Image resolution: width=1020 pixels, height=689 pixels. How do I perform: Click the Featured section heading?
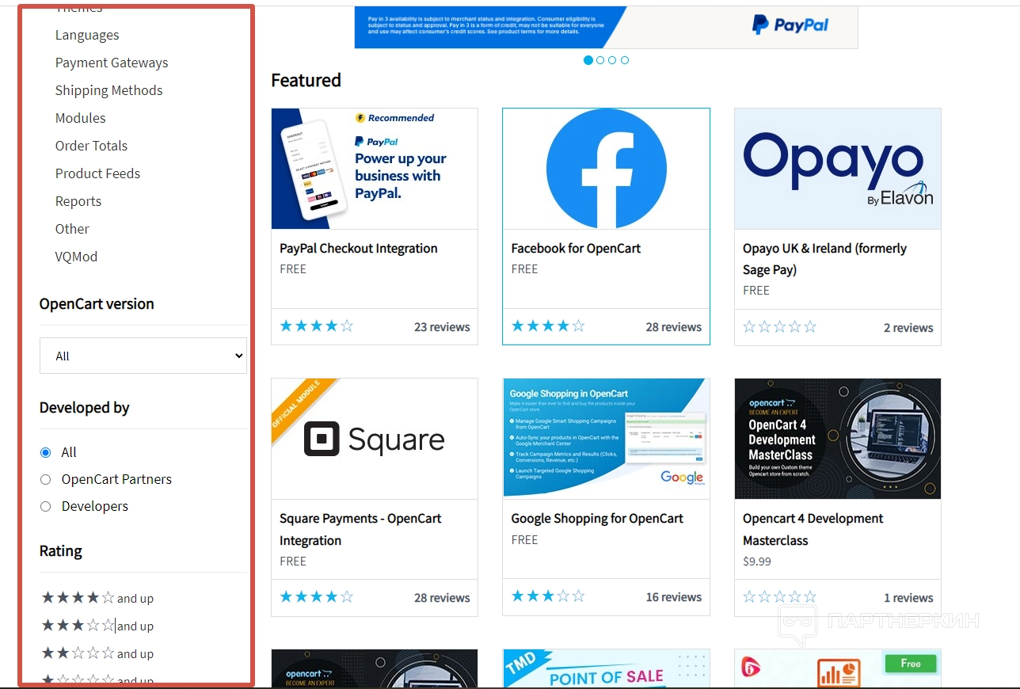(x=306, y=80)
